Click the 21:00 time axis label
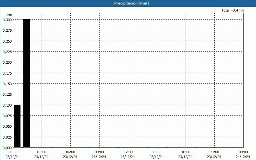This screenshot has width=256, height=160. 215,152
